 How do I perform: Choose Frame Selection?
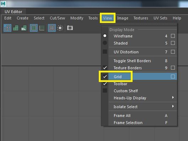coord(139,123)
